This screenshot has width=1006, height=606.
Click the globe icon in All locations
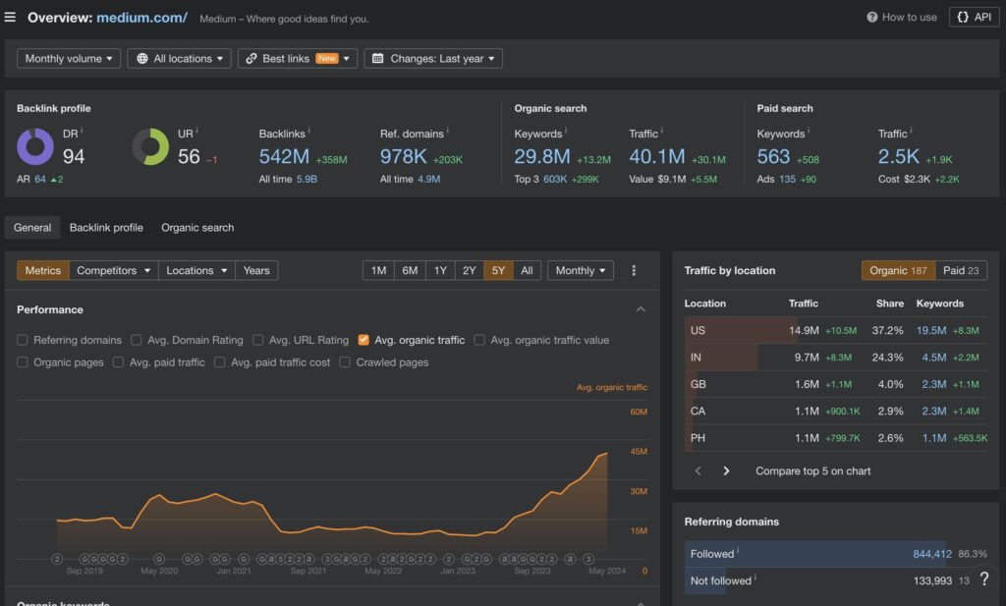pyautogui.click(x=141, y=58)
